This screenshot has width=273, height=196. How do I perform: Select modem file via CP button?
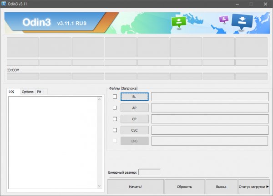coord(135,119)
